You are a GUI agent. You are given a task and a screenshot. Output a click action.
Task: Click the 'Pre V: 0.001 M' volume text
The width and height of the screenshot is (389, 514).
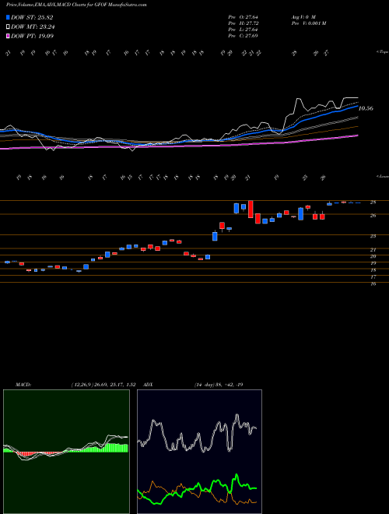tap(308, 23)
